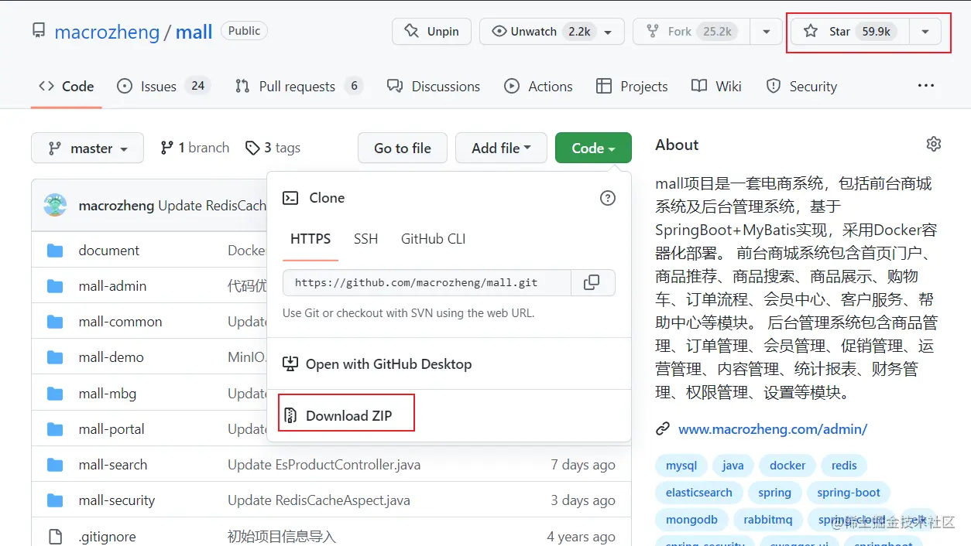
Task: Open the mall repository name link
Action: 194,32
